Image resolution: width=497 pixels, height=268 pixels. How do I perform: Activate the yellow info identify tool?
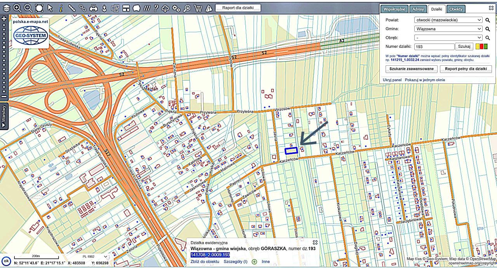point(61,8)
